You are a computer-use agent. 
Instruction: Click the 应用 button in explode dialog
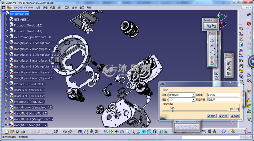tap(223, 116)
